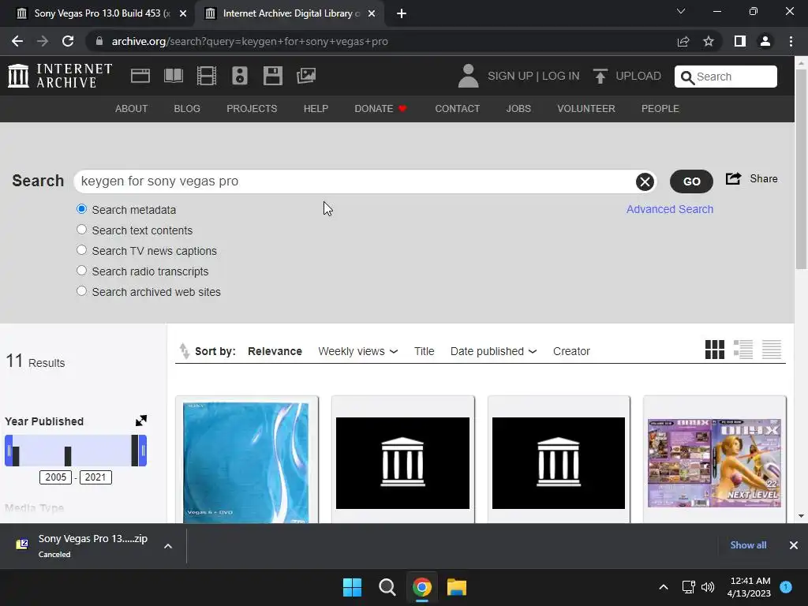Open the Vegas 6 + DVD blue thumbnail
Viewport: 808px width, 606px height.
click(246, 462)
